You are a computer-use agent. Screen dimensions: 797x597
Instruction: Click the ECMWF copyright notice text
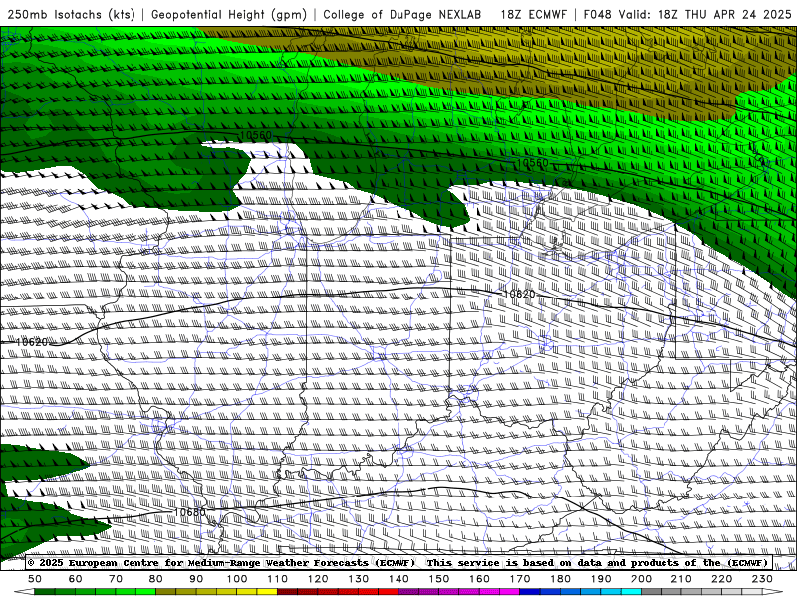point(221,563)
